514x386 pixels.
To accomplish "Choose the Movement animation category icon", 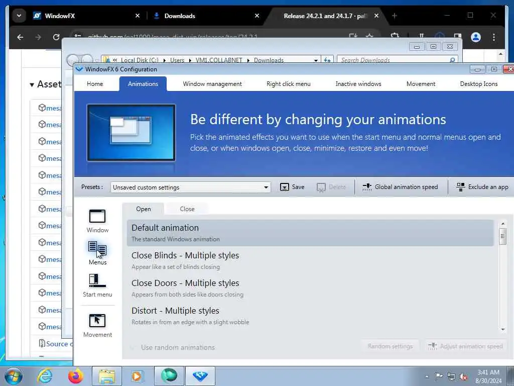I will point(97,321).
